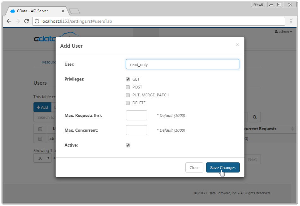This screenshot has width=300, height=206.
Task: Close the CData - API Server tab
Action: point(63,11)
